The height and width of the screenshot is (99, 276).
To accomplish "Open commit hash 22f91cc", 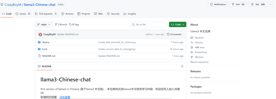I will [x=149, y=34].
